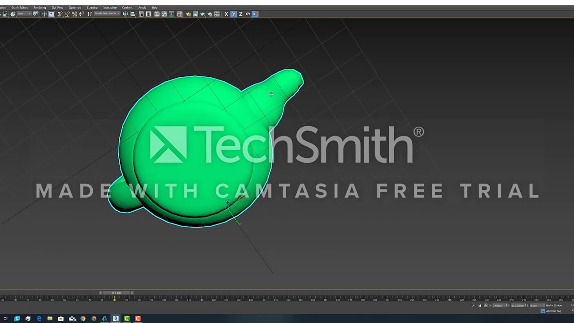Open the Content menu
Image resolution: width=574 pixels, height=323 pixels.
(x=127, y=8)
